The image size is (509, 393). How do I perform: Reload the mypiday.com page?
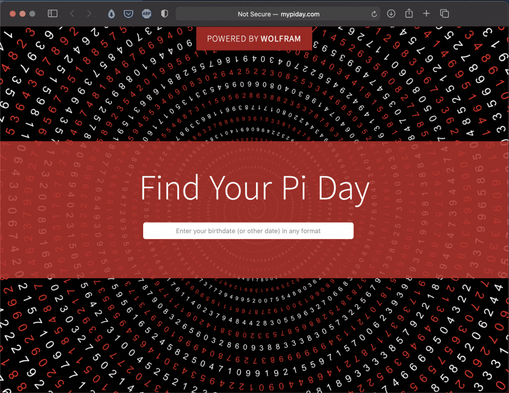[373, 14]
